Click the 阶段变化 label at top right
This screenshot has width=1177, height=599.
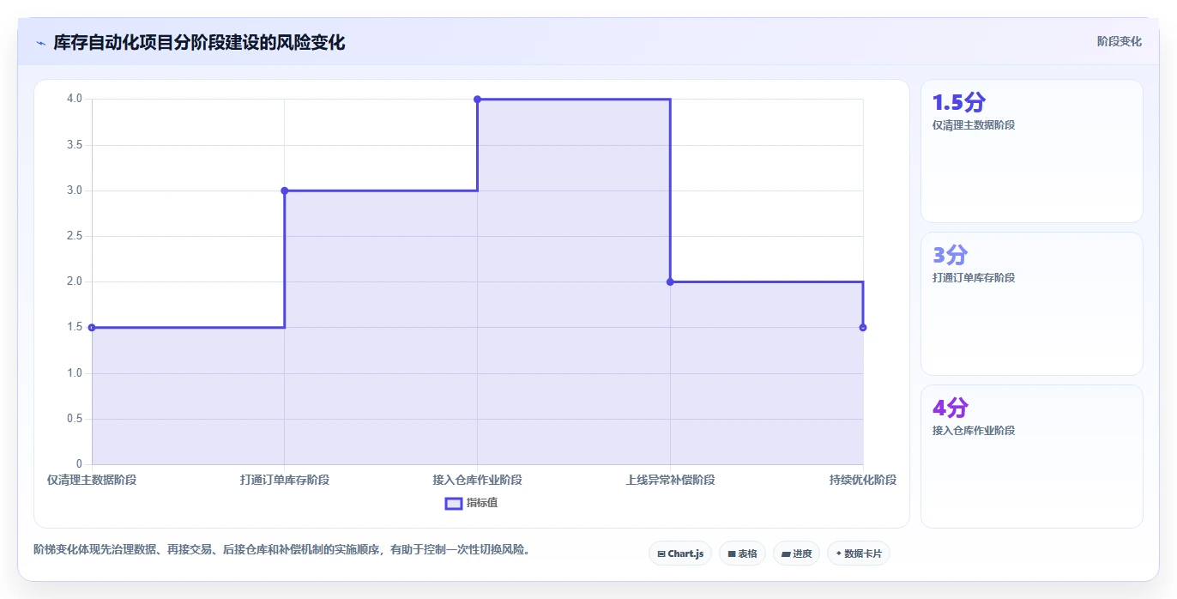(x=1119, y=41)
